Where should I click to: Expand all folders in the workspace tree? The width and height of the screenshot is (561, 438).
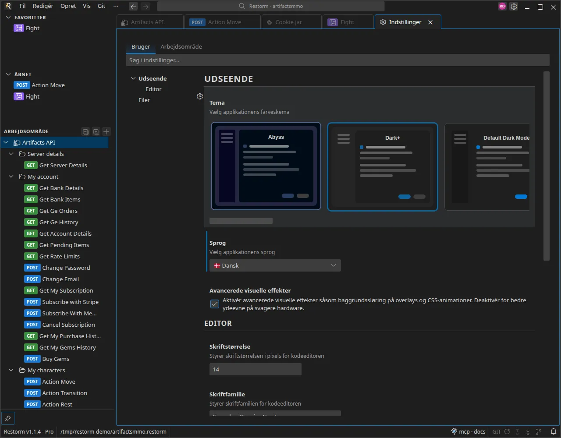pos(96,131)
